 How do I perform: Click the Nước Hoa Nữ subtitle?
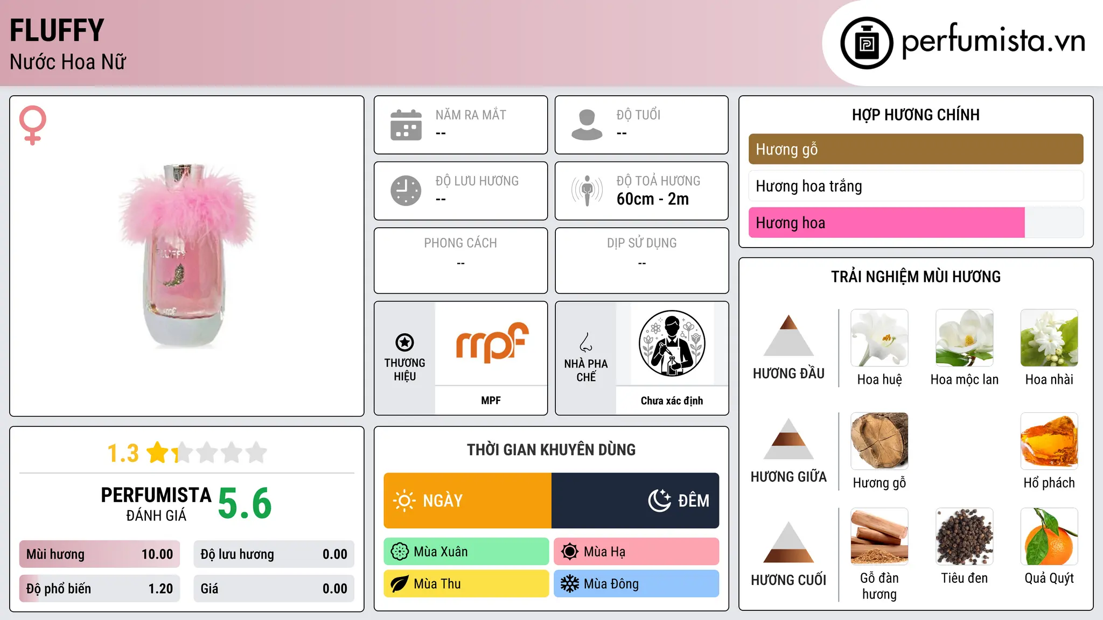pos(68,62)
